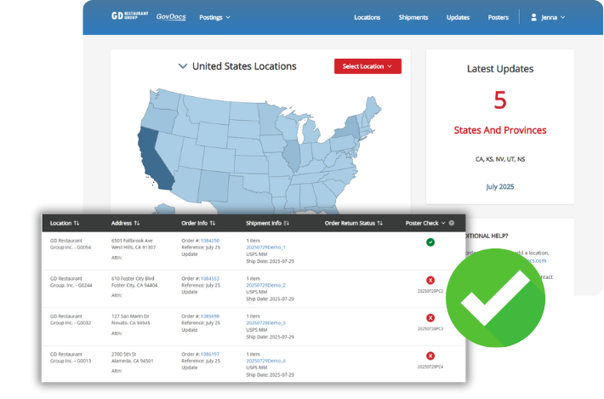The image size is (604, 399).
Task: Open the Posters menu item
Action: pyautogui.click(x=498, y=17)
